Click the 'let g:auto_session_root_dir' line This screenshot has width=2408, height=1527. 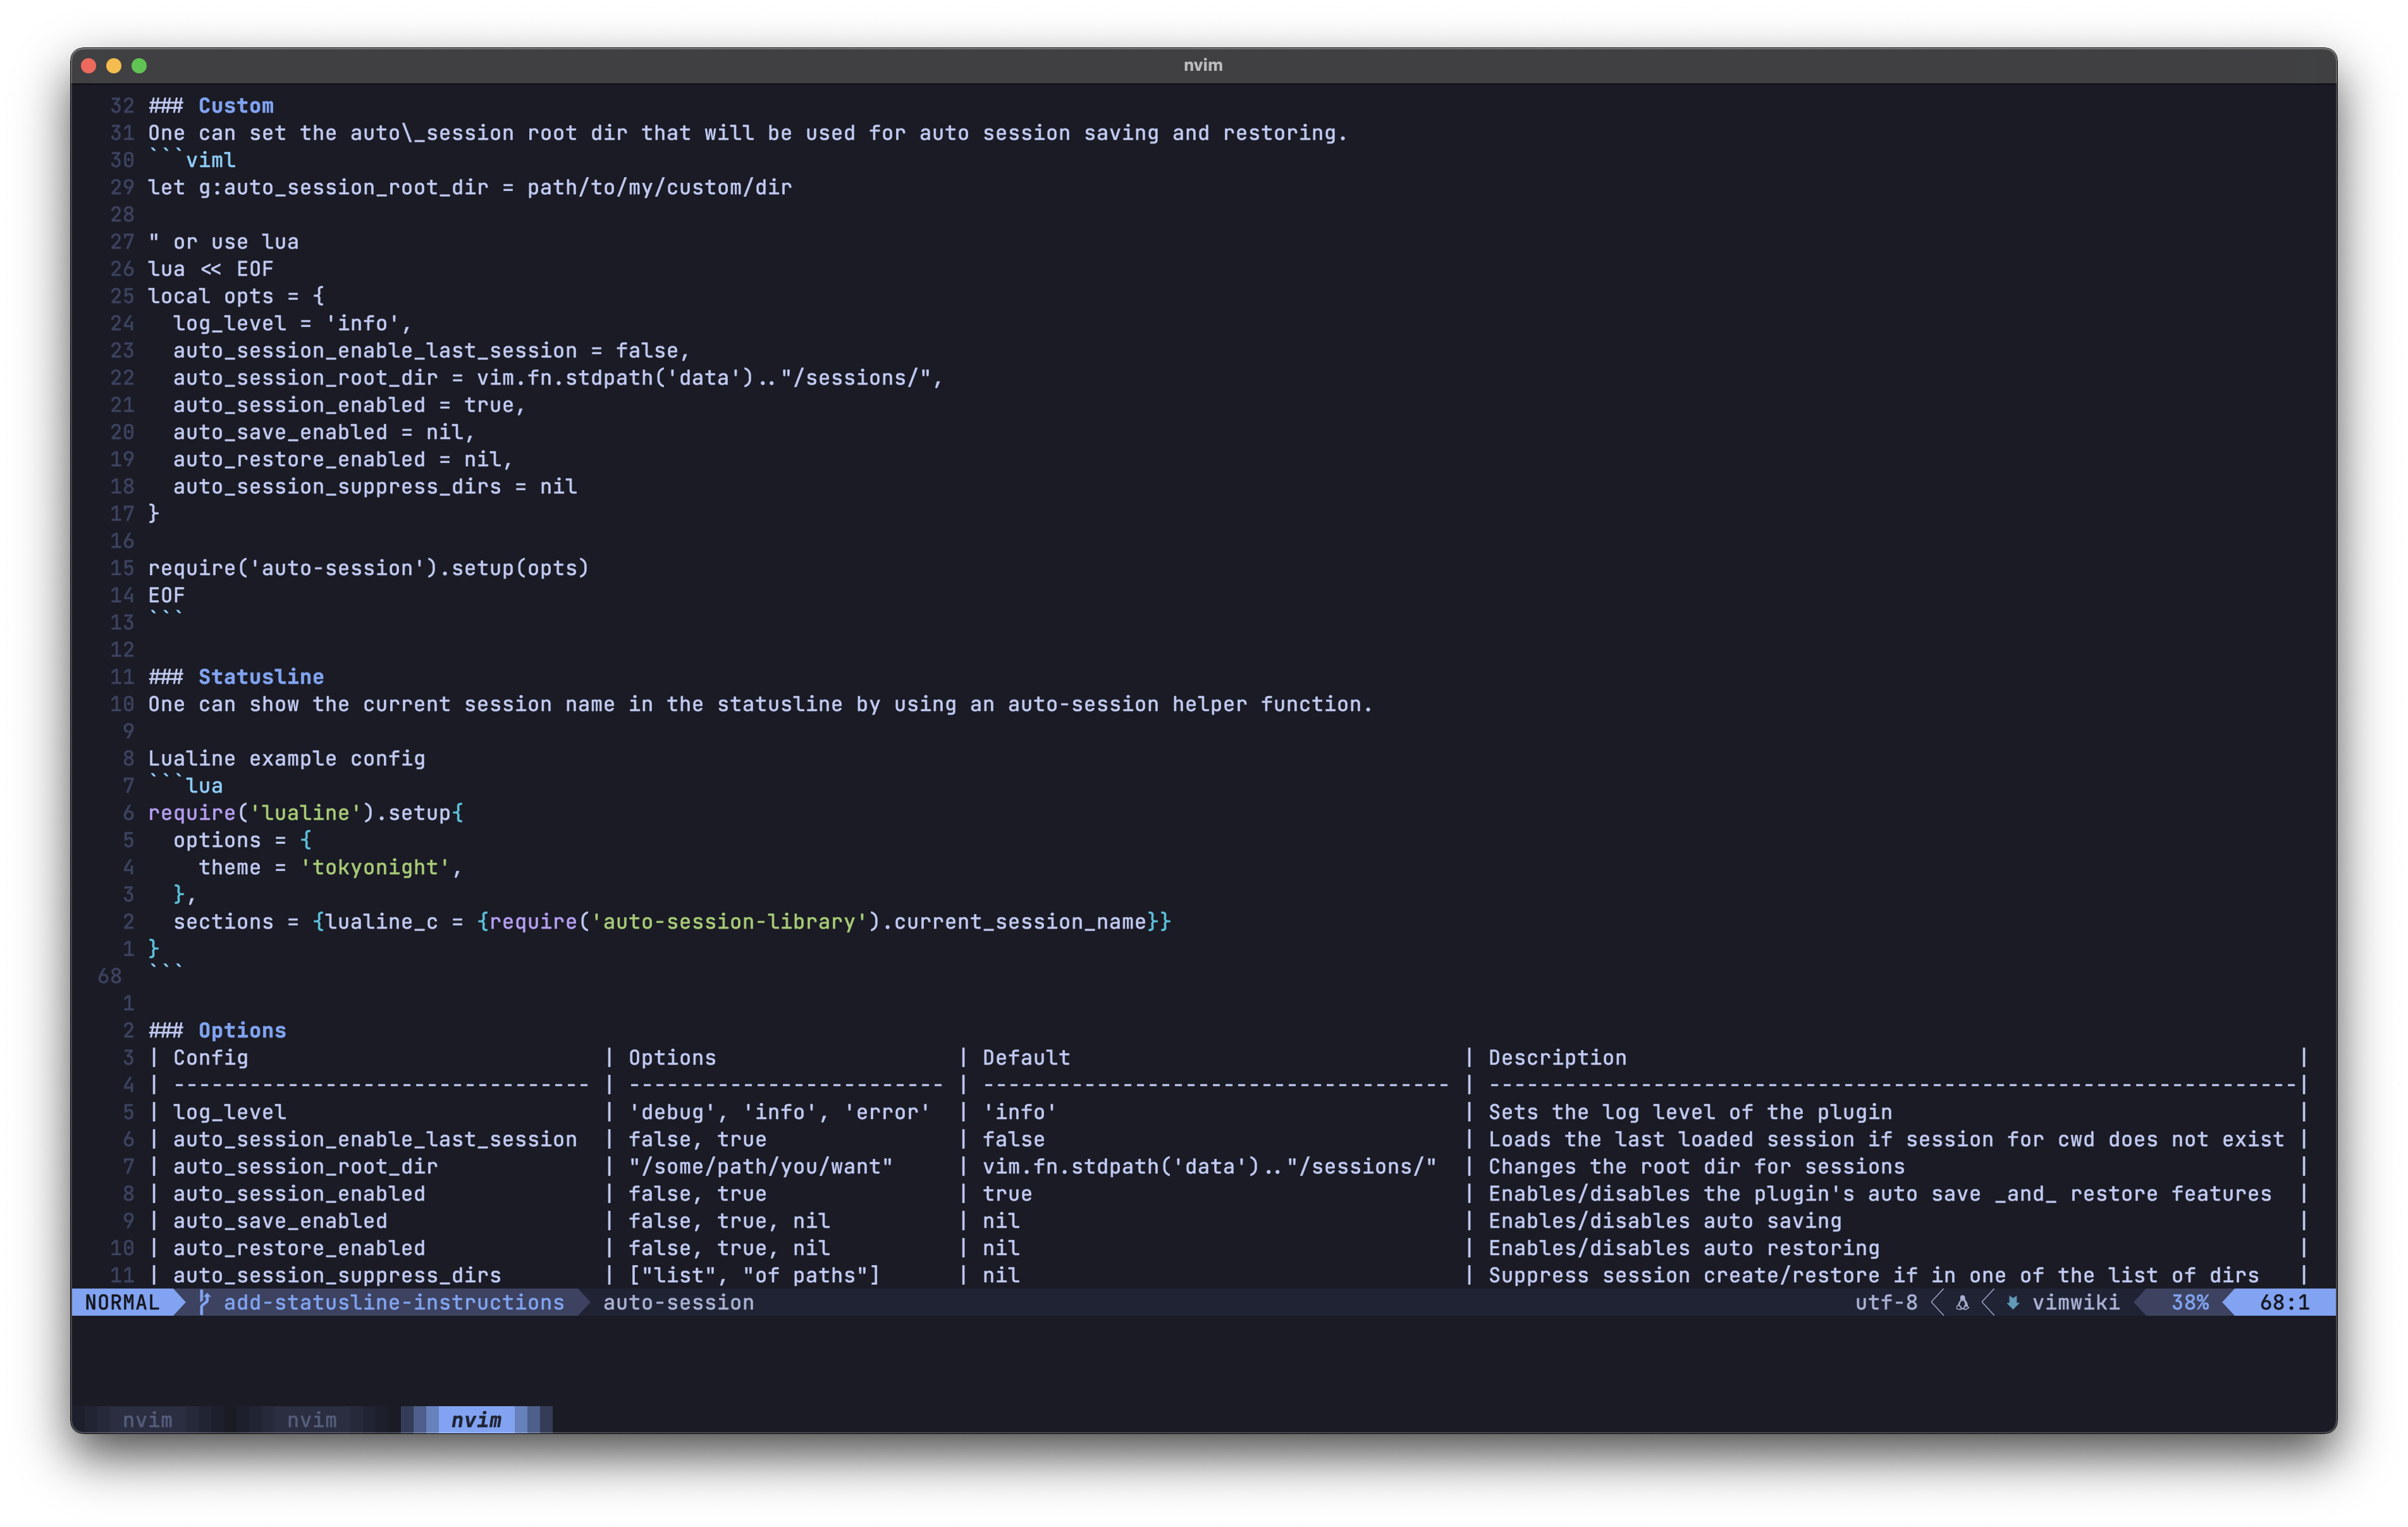(470, 187)
